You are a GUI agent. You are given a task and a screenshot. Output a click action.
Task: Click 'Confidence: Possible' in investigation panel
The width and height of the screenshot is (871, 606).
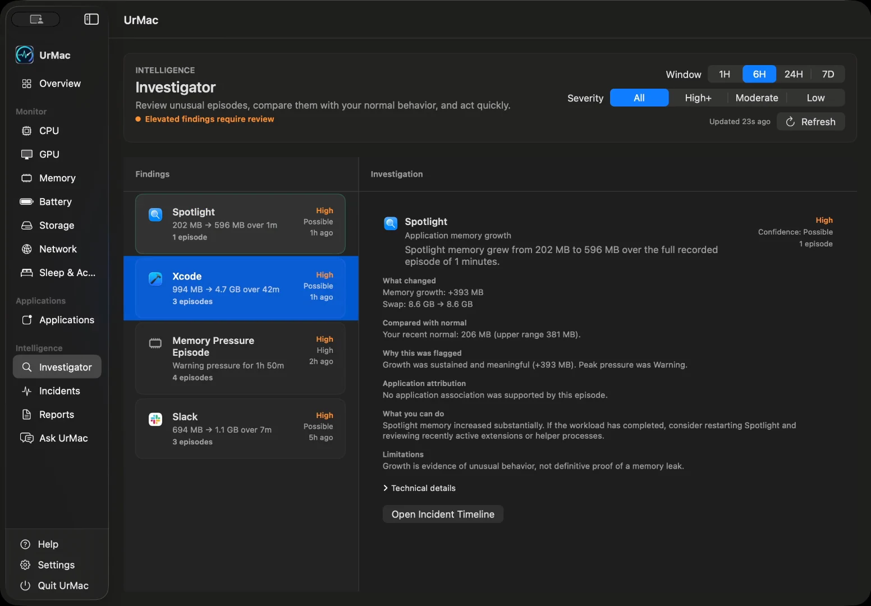[795, 232]
